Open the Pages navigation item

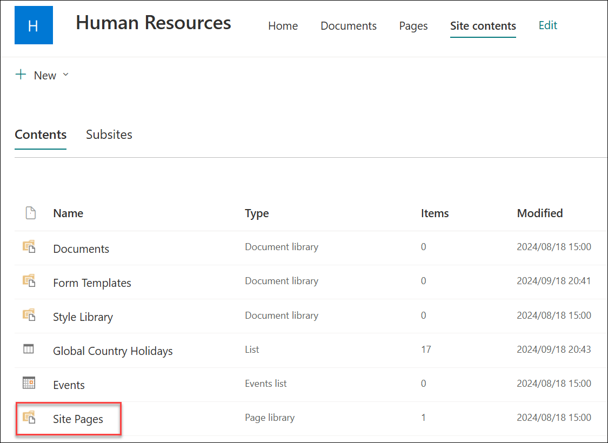pyautogui.click(x=413, y=25)
